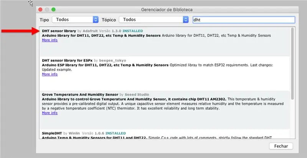Select the SimpleDHT library title

pos(52,133)
